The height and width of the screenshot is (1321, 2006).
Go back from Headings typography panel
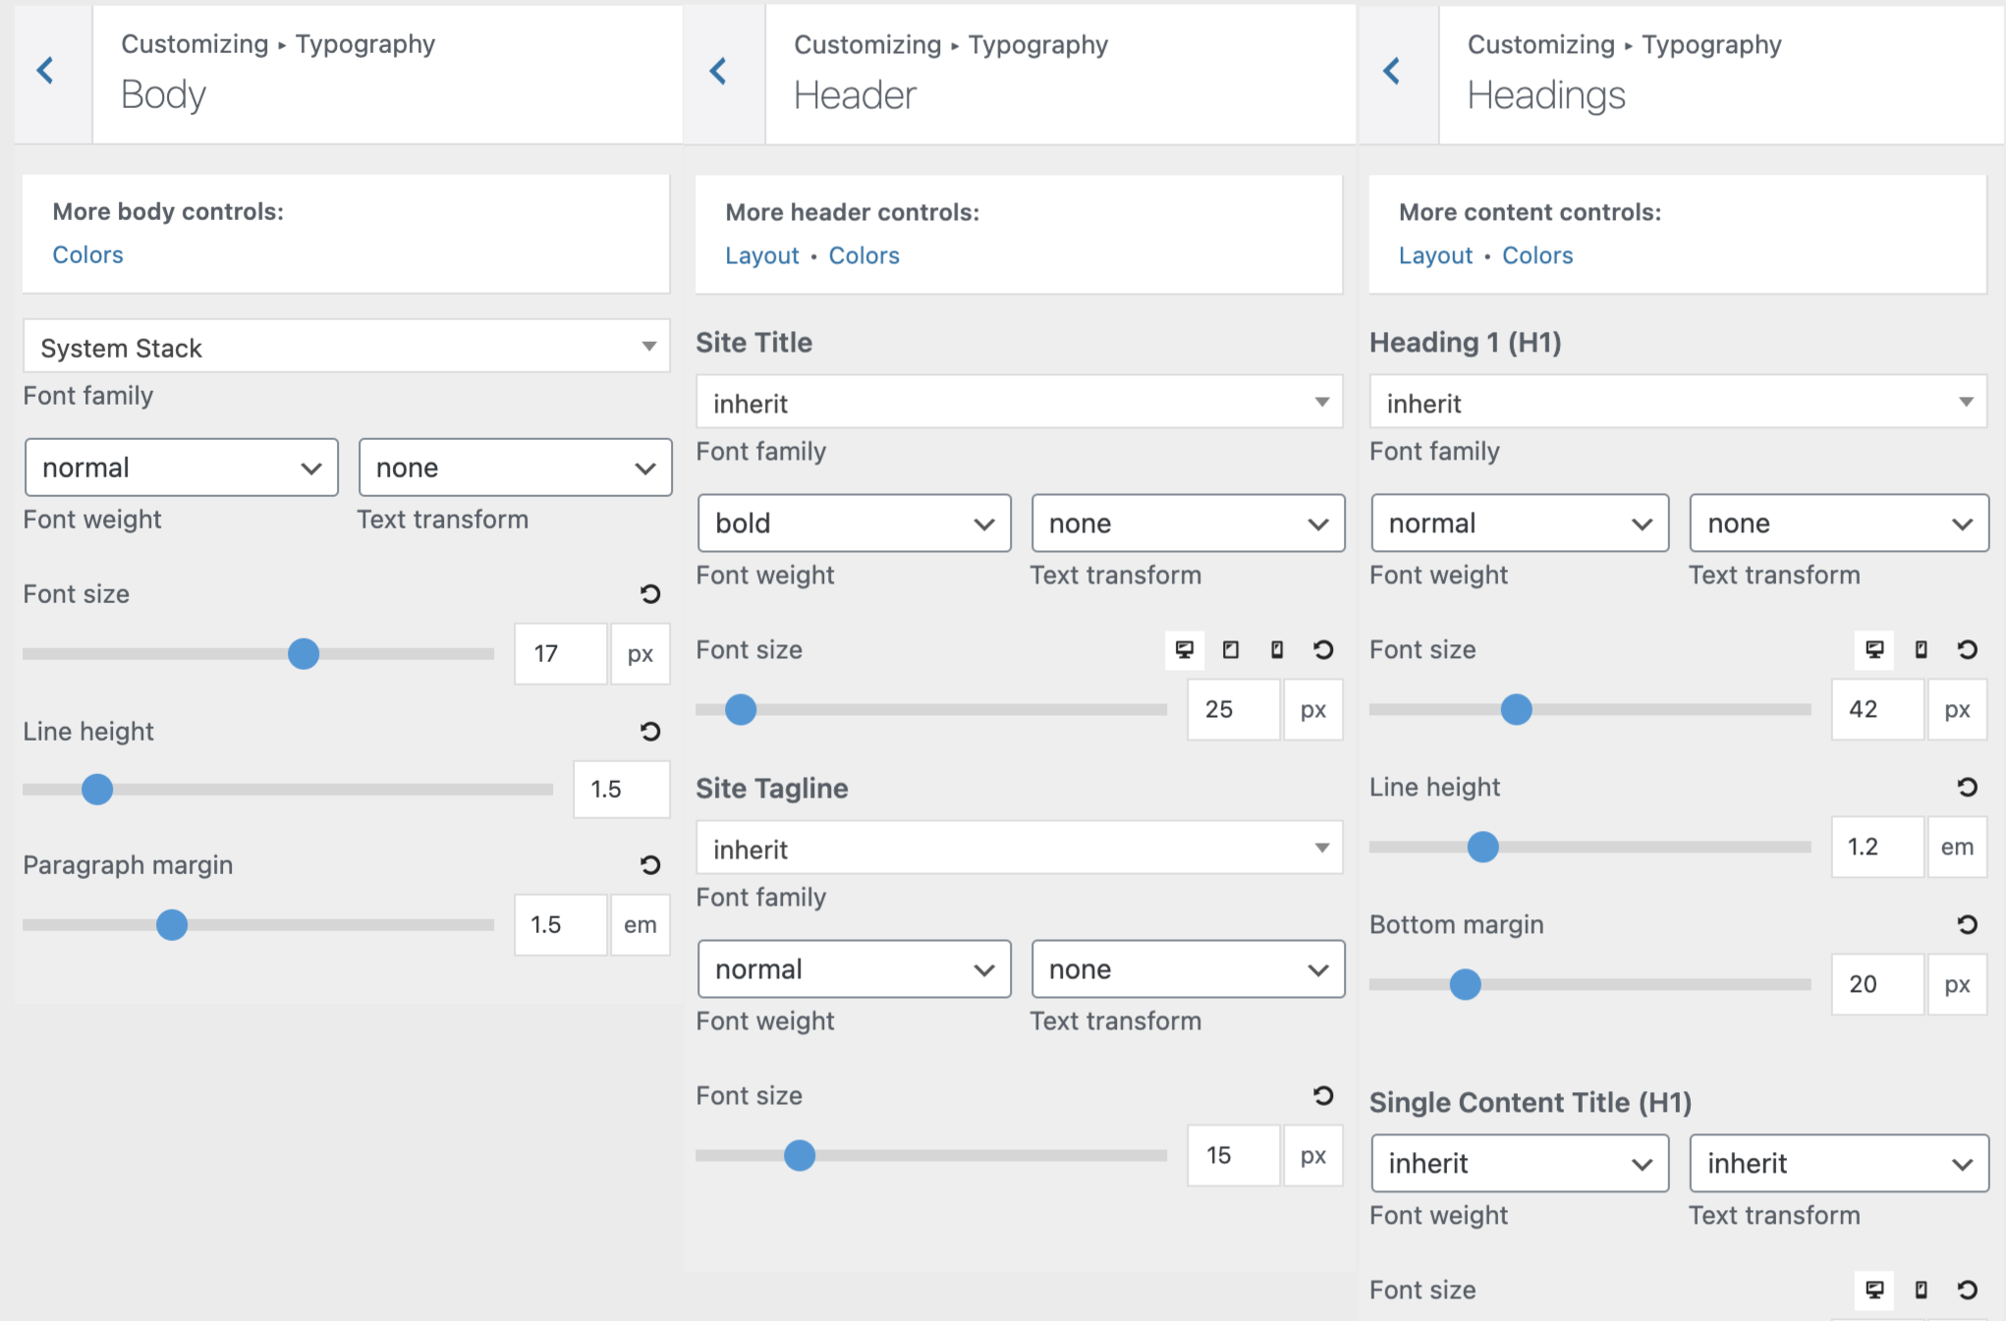pyautogui.click(x=1391, y=71)
